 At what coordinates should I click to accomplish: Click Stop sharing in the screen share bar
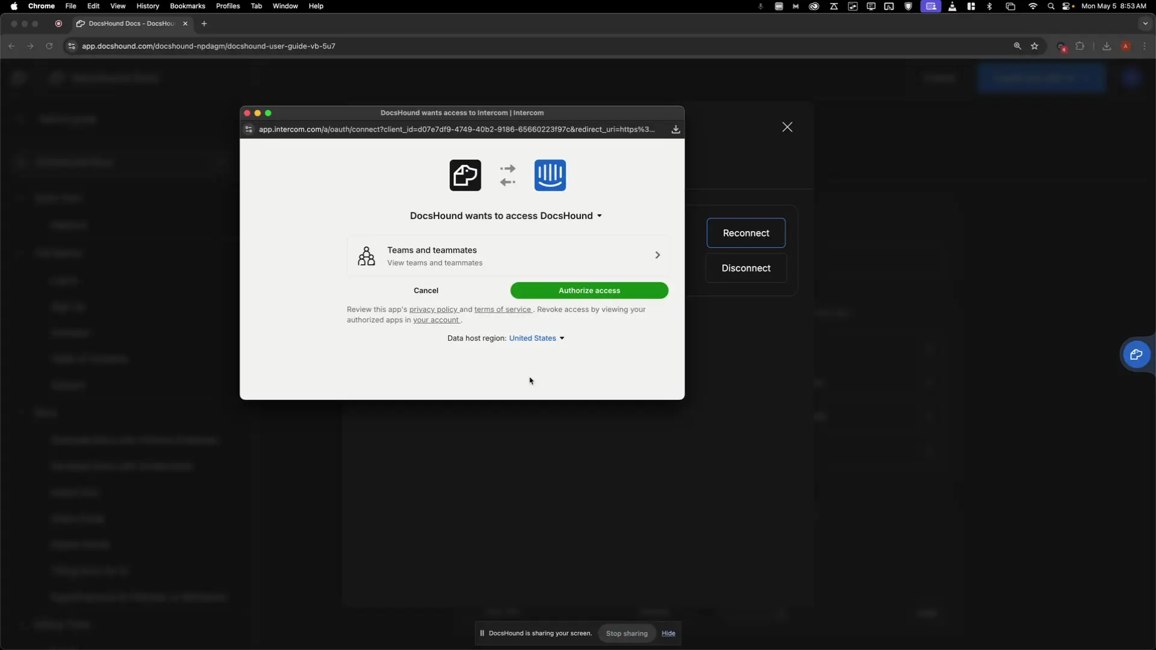[x=627, y=633]
